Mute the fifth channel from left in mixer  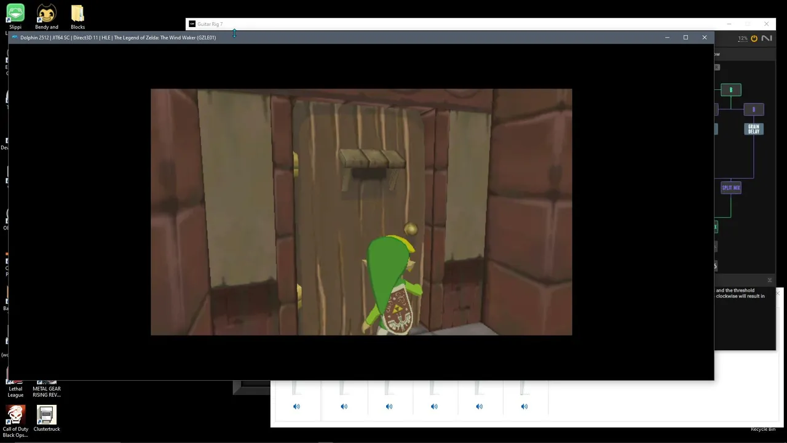[480, 406]
